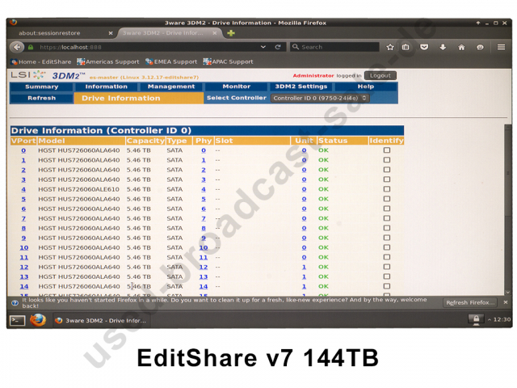517x388 pixels.
Task: Tick Identify checkbox for VPort 12
Action: pos(386,267)
